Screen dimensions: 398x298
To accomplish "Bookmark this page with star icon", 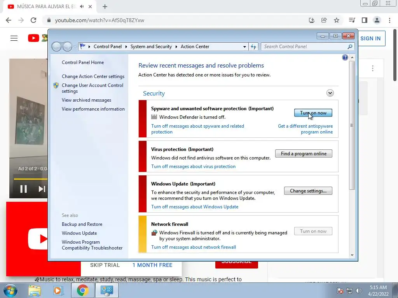I will point(336,20).
